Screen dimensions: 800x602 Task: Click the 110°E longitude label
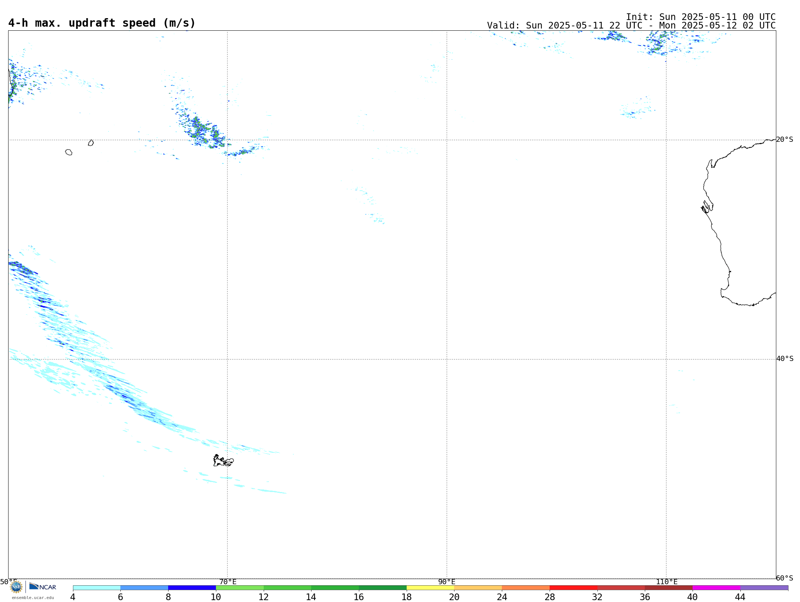click(x=667, y=582)
